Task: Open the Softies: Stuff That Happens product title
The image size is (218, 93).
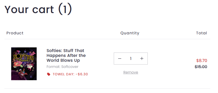Action: 66,55
